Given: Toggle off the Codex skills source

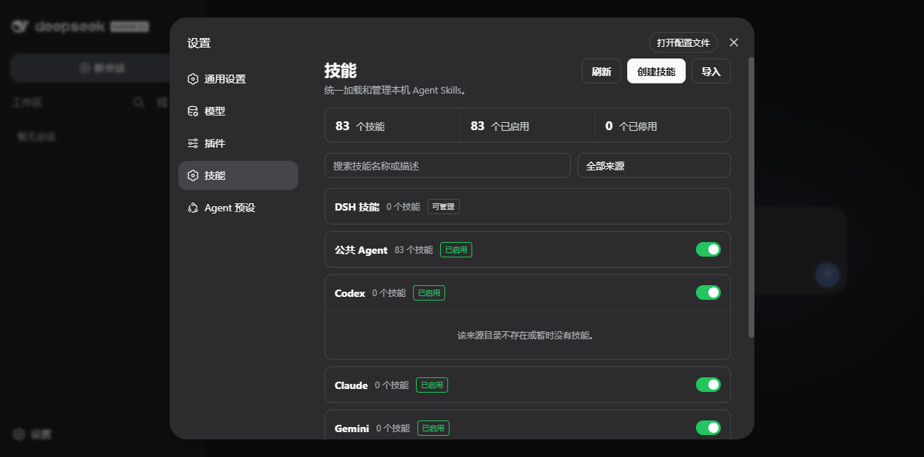Looking at the screenshot, I should click(x=708, y=292).
